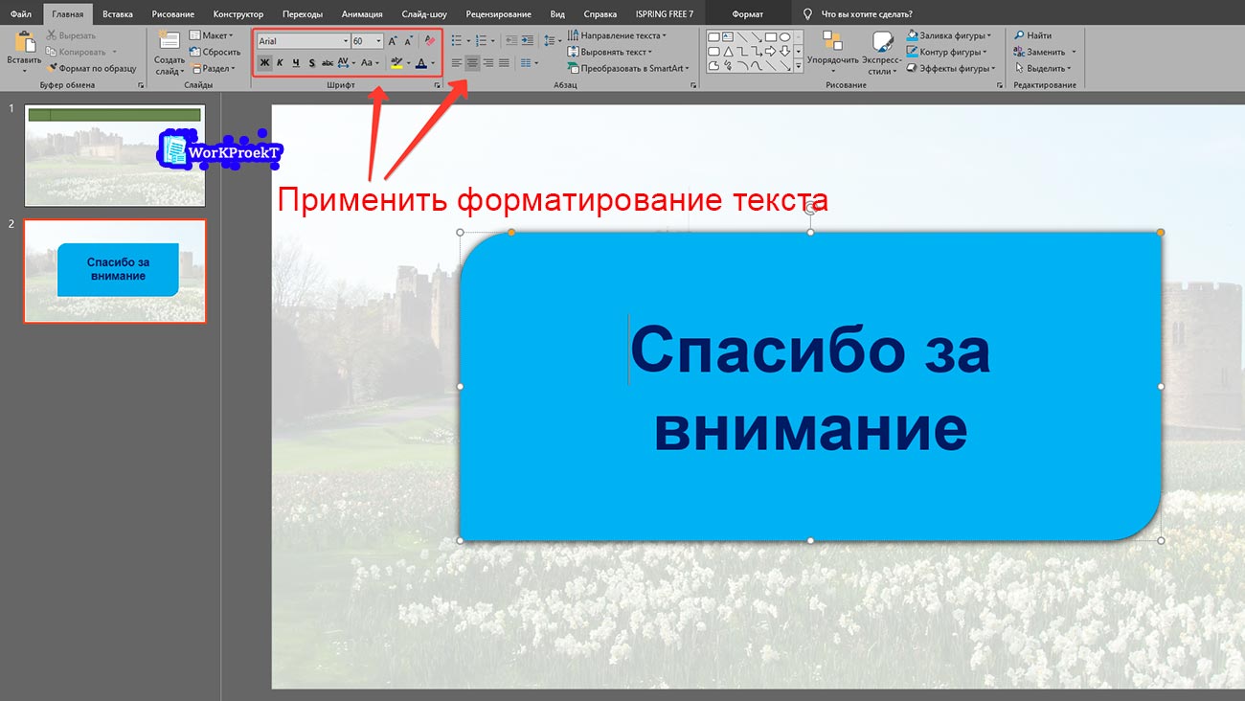
Task: Open the Вставка ribbon tab
Action: pos(117,14)
